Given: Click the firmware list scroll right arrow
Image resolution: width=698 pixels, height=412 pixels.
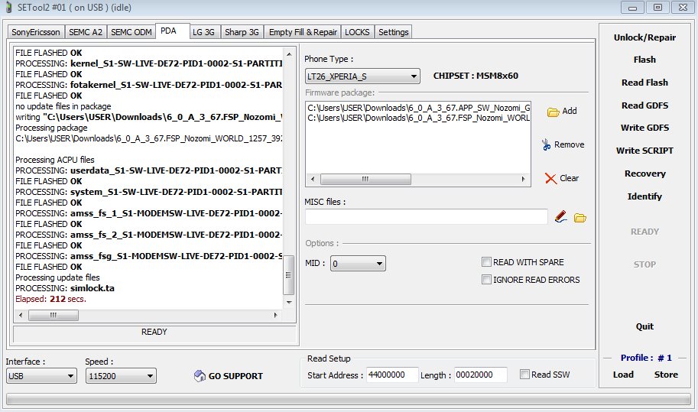Looking at the screenshot, I should point(523,179).
